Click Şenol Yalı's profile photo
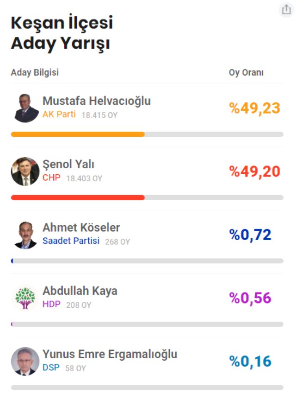This screenshot has width=296, height=400. point(25,171)
